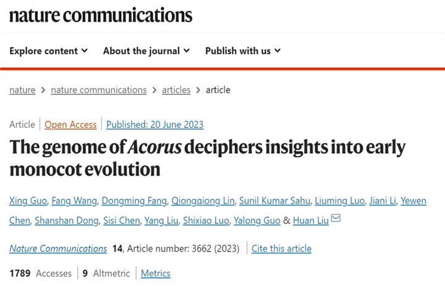Open the nature communications breadcrumb link
Screen dimensions: 445x296
(99, 90)
